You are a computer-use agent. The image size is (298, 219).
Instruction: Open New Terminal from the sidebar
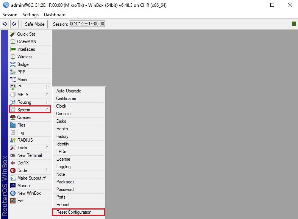point(30,155)
